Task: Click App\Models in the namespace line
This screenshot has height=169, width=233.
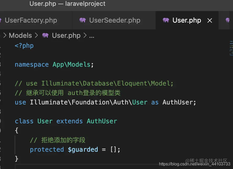Action: (x=71, y=64)
